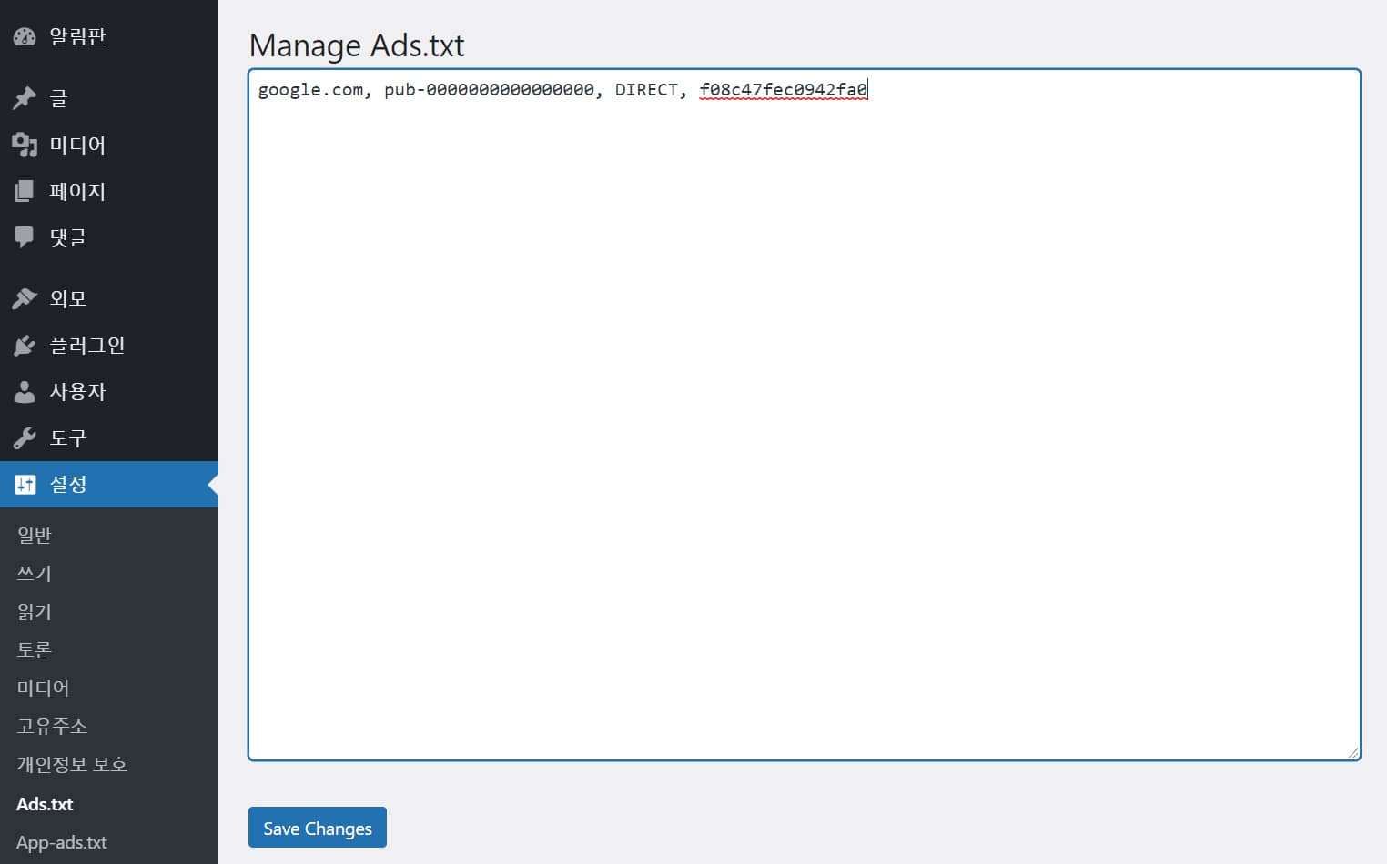
Task: Open the 일반 general settings
Action: tap(33, 535)
